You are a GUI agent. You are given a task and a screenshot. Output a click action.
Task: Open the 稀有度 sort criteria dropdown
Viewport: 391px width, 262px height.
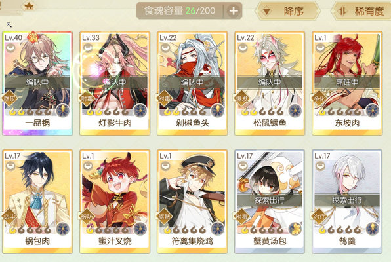pyautogui.click(x=361, y=11)
